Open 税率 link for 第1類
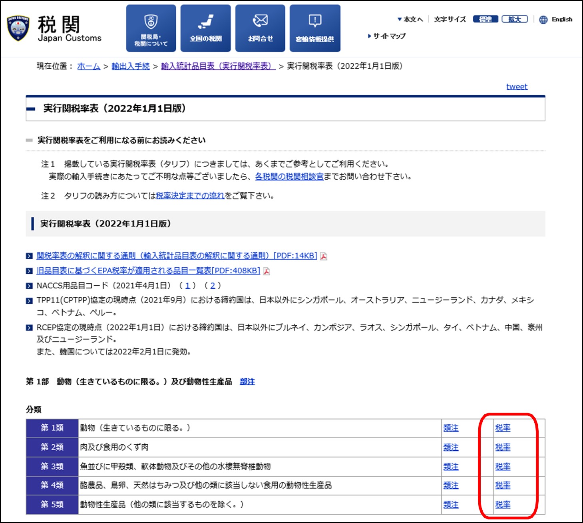Image resolution: width=583 pixels, height=523 pixels. coord(503,428)
